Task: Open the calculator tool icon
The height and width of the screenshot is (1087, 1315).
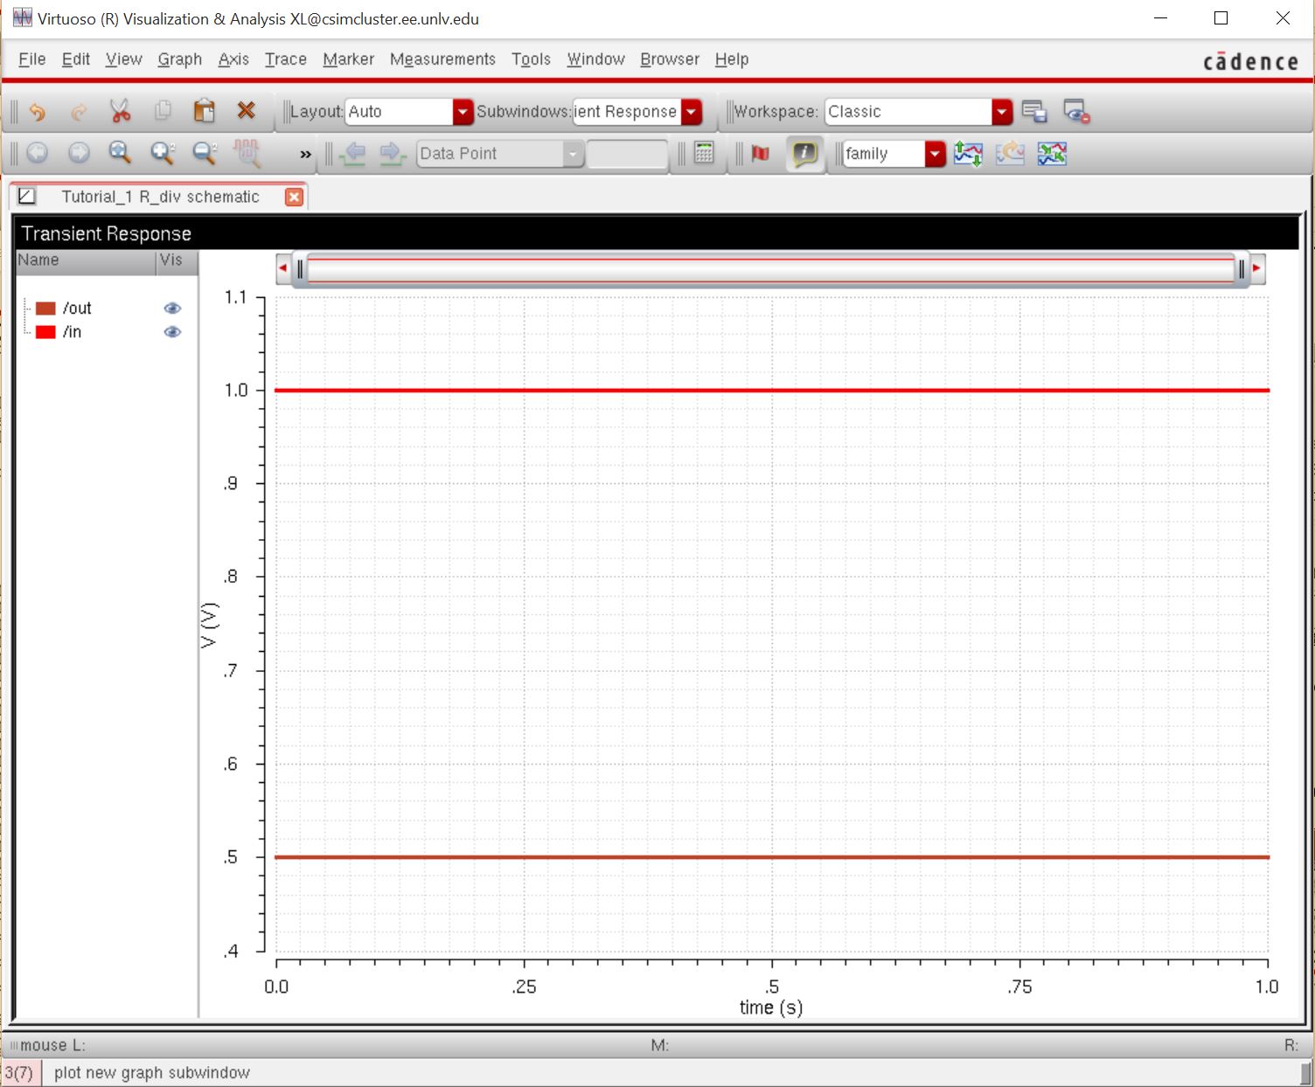Action: pyautogui.click(x=704, y=153)
